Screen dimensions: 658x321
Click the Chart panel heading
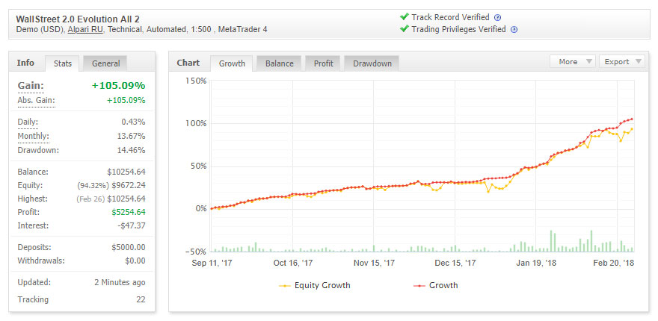(188, 63)
